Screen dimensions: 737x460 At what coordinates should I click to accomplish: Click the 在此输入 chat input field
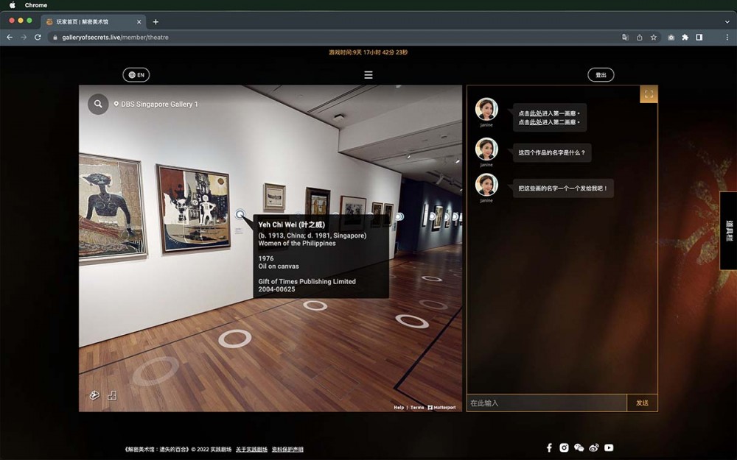547,403
